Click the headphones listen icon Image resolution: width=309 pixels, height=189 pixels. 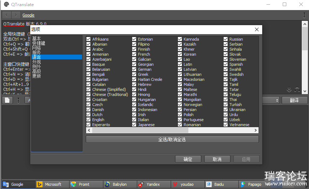[297, 90]
